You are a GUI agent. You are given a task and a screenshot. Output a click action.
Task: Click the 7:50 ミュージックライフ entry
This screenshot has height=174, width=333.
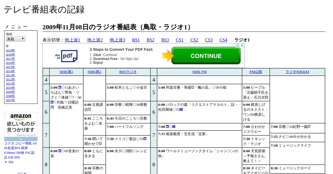(x=297, y=153)
